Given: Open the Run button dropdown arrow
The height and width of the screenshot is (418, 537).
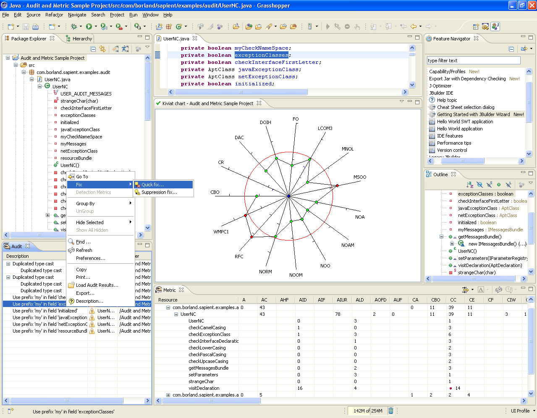Looking at the screenshot, I should point(96,26).
